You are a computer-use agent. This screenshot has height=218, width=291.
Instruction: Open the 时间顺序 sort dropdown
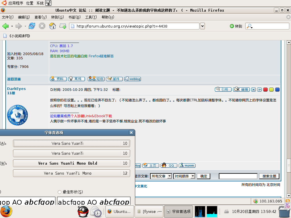[184, 176]
